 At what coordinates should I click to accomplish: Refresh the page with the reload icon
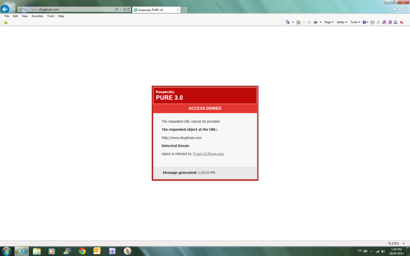(x=129, y=10)
